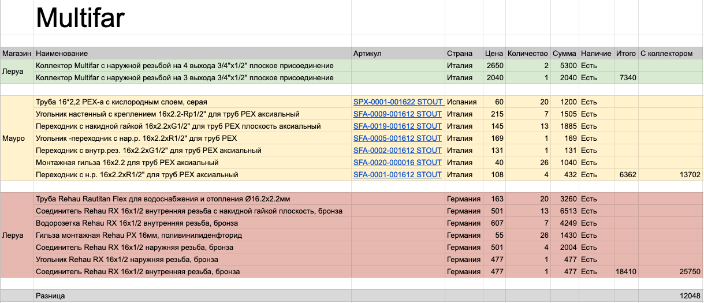Select the price cell 607
Screen dimensions: 704x303
494,223
